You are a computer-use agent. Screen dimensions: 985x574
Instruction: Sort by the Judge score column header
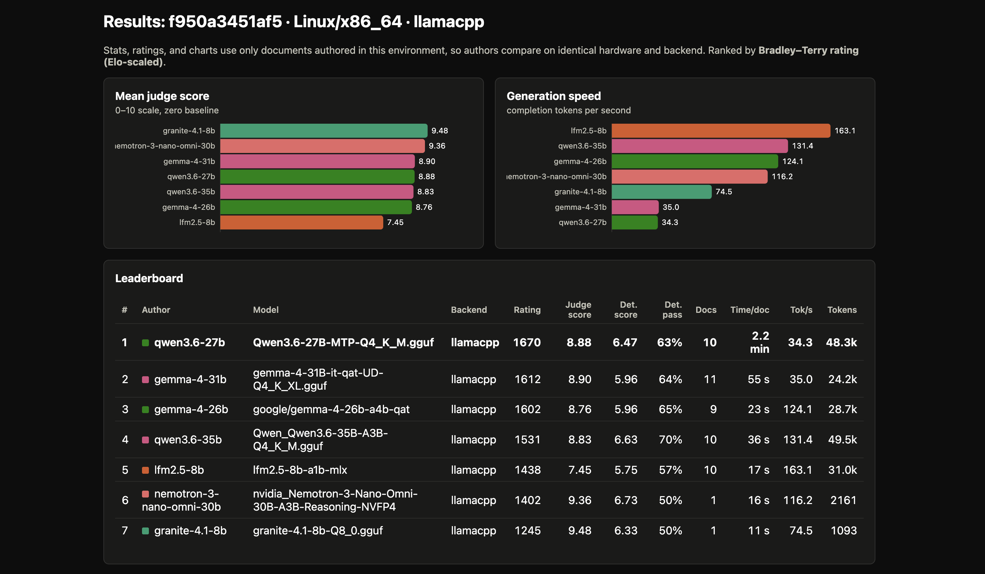[578, 309]
